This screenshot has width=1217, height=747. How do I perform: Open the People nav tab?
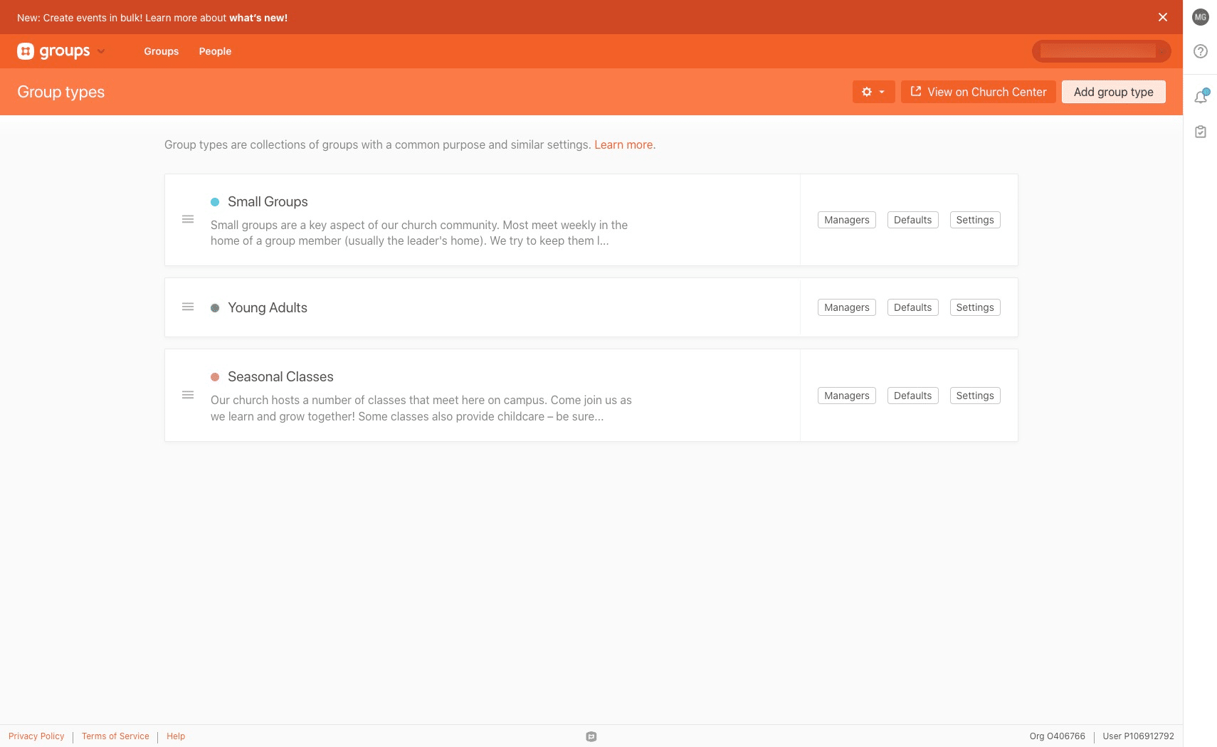(215, 51)
